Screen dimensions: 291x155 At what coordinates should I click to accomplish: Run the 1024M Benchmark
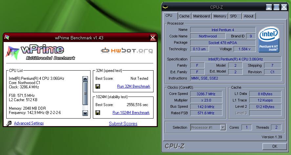131,113
